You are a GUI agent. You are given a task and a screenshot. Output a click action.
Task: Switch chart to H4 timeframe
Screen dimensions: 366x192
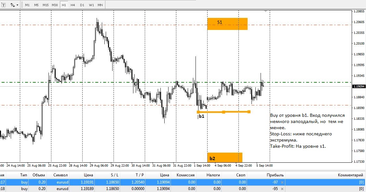(x=73, y=5)
